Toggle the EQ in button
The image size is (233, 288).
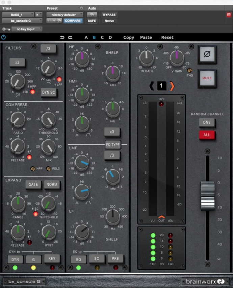(78, 259)
